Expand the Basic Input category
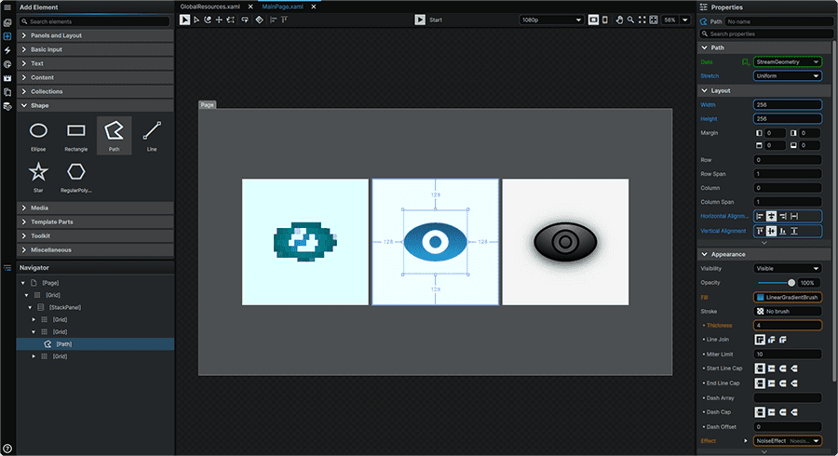Image resolution: width=838 pixels, height=456 pixels. (95, 49)
